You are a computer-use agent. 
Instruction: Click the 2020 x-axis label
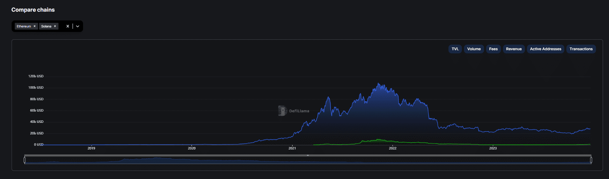[191, 148]
